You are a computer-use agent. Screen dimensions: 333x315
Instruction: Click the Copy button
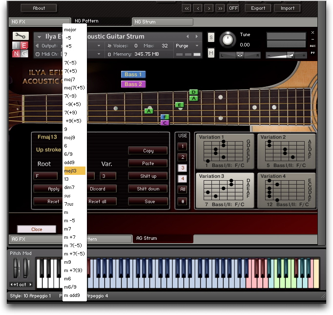(148, 151)
